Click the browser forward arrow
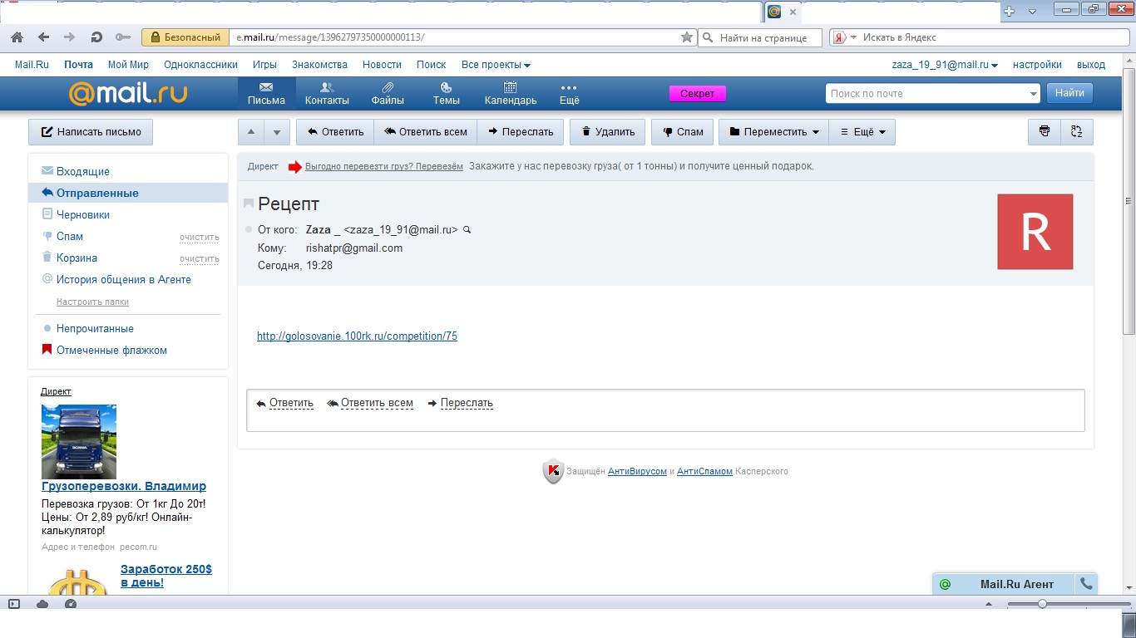The height and width of the screenshot is (638, 1136). [70, 37]
